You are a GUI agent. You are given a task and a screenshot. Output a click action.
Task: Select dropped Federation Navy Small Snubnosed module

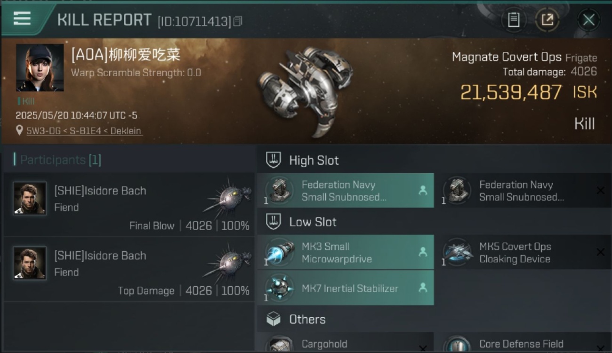click(346, 191)
